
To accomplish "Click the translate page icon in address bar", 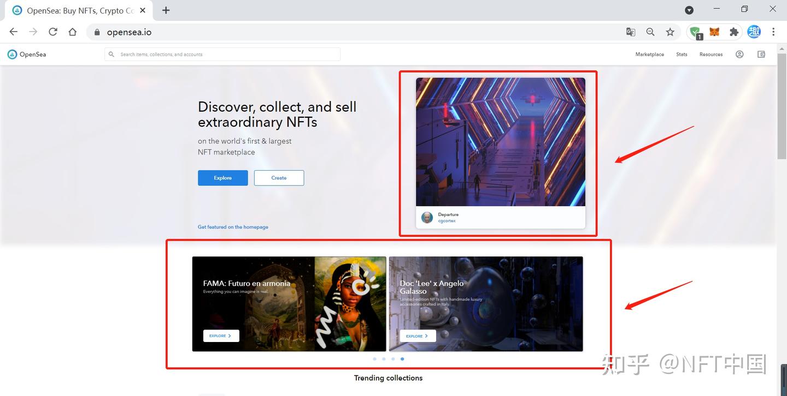I will [631, 32].
